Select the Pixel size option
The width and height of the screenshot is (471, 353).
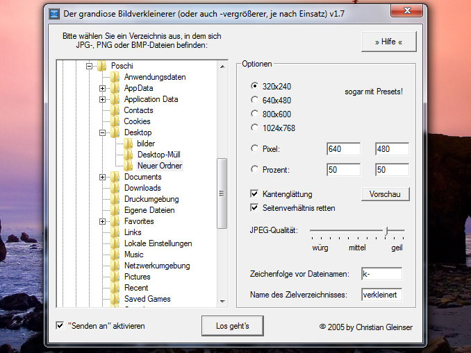[x=254, y=148]
